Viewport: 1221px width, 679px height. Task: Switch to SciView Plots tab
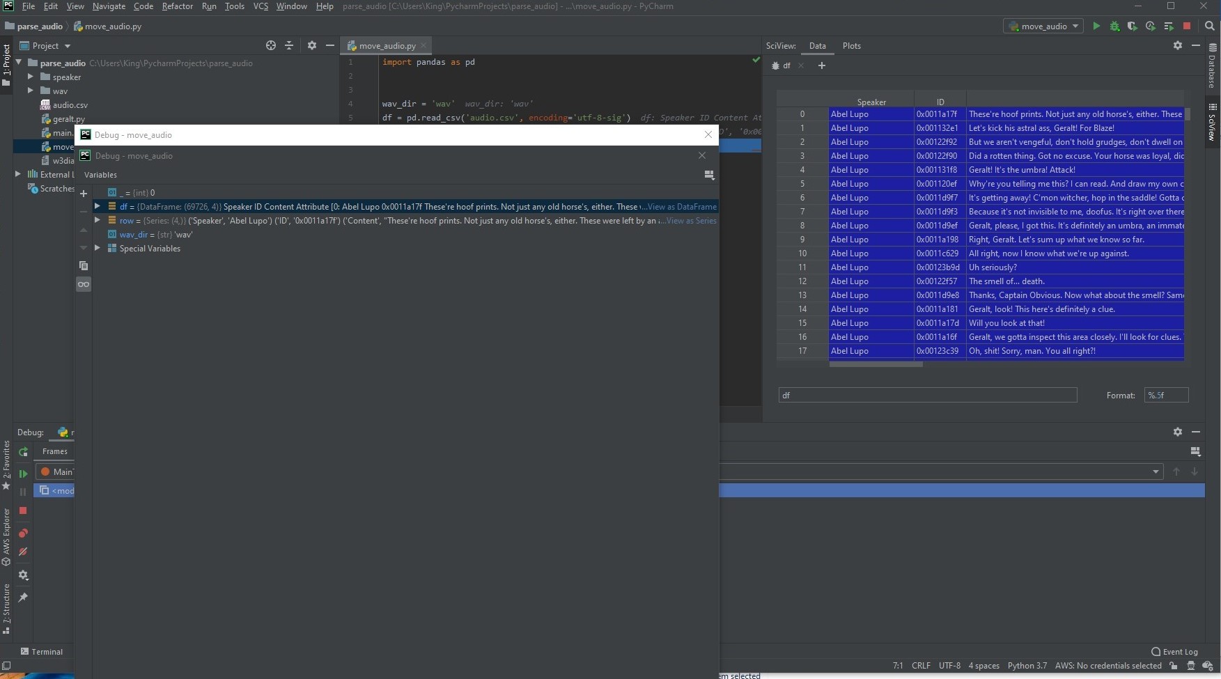click(851, 46)
